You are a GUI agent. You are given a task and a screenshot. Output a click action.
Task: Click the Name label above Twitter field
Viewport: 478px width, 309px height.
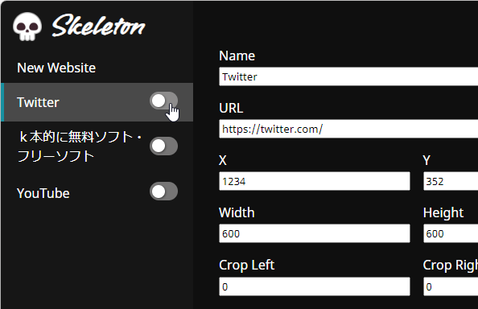pos(237,56)
